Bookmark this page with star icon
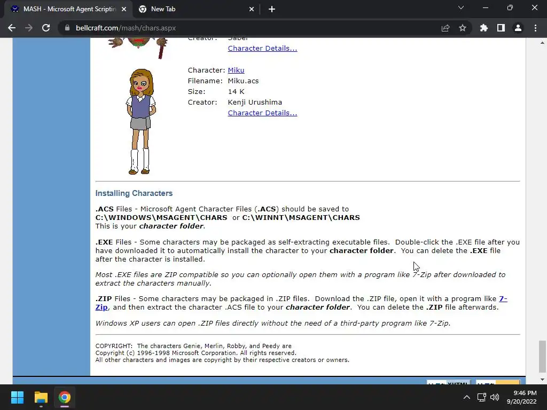The height and width of the screenshot is (410, 547). pos(463,28)
